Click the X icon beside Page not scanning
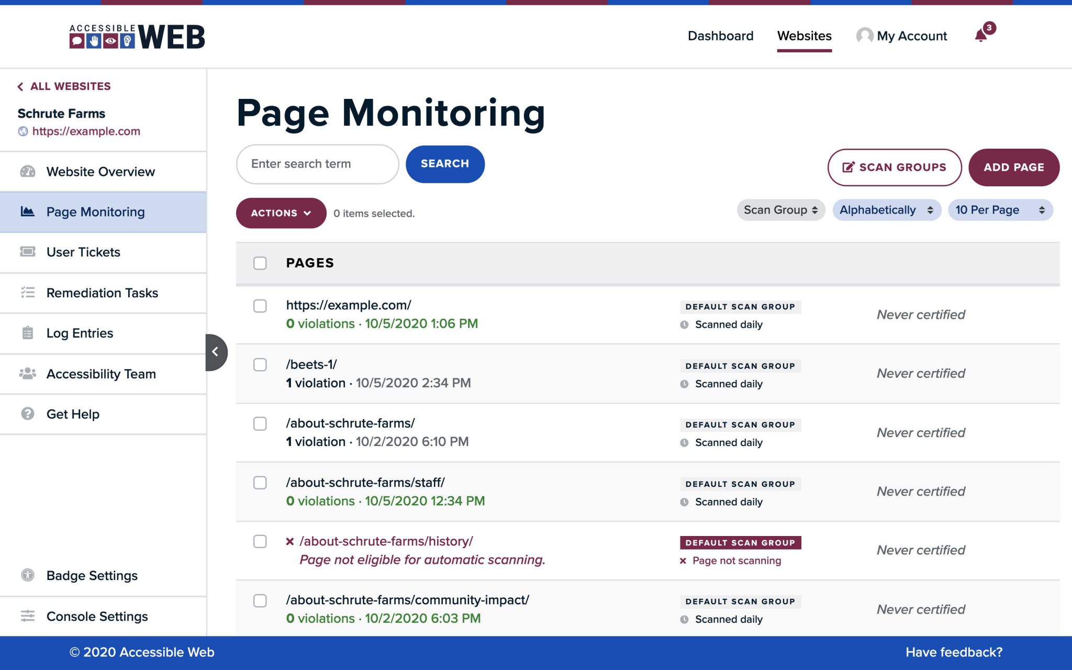The width and height of the screenshot is (1072, 670). [683, 561]
